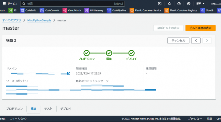Focus the top 検索 search field
Screen dimensions: 221x122
click(x=72, y=4)
